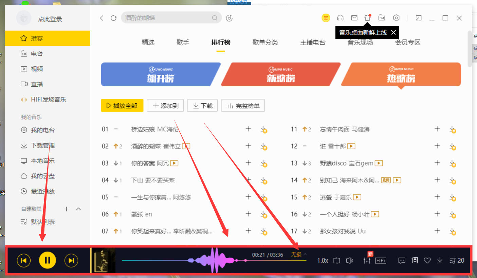
Task: Download the playing song from the player bar
Action: click(440, 261)
